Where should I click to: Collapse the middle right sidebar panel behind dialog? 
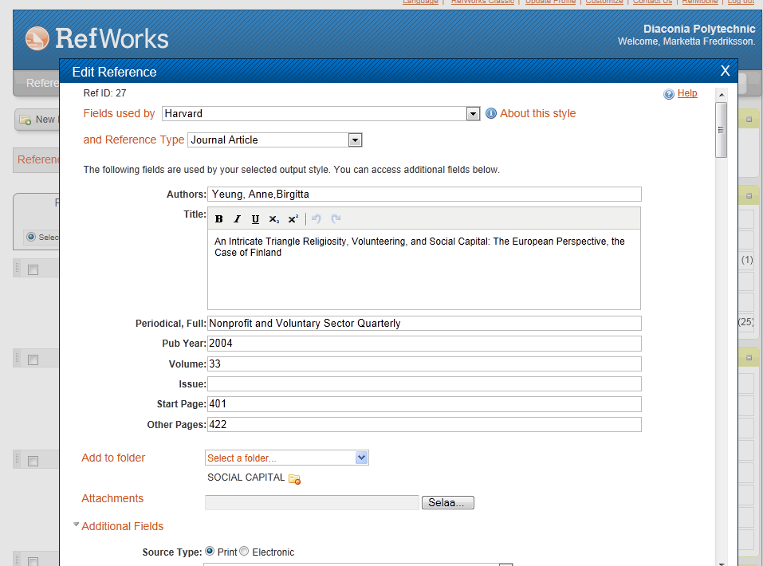click(749, 195)
